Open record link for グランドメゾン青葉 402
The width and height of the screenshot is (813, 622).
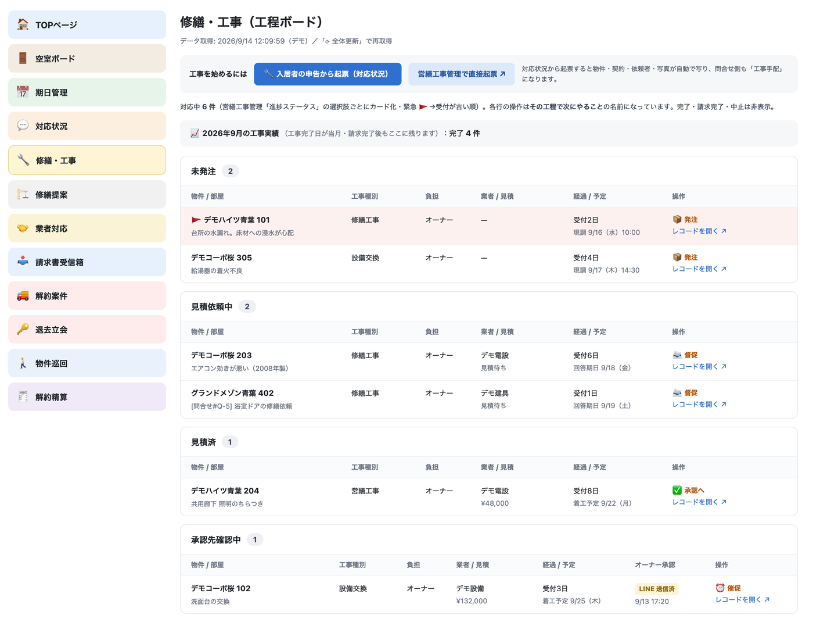pos(699,404)
